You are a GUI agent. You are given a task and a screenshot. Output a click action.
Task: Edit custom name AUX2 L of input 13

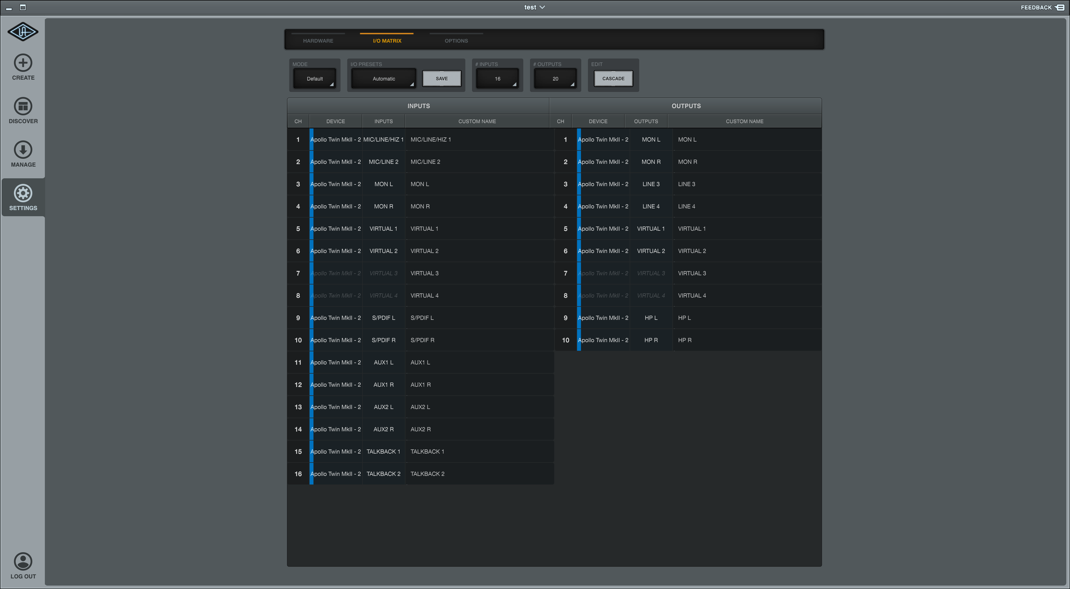pos(480,407)
